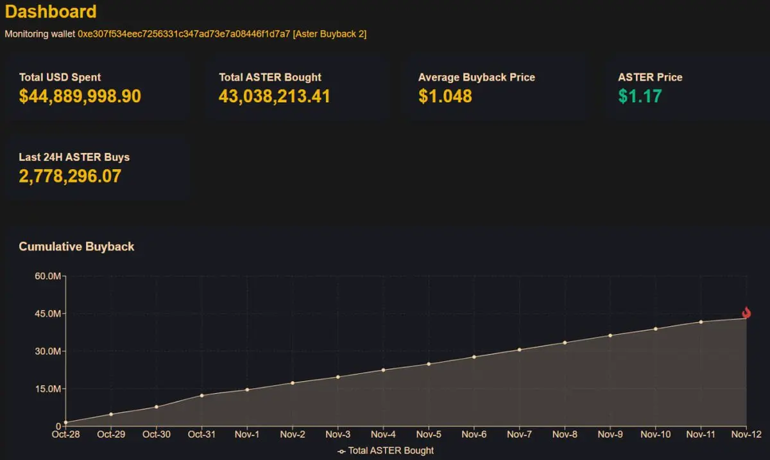Click the Total ASTER Bought card label

pos(270,77)
